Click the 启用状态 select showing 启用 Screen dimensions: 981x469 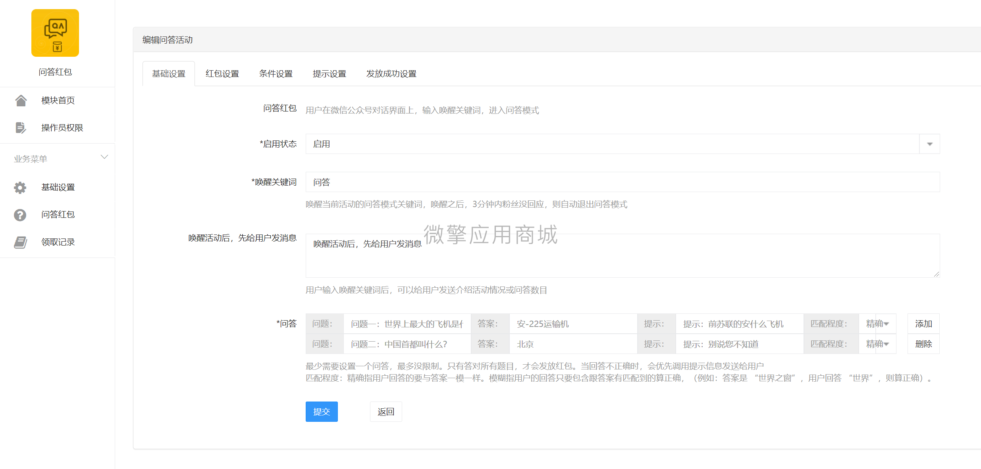point(623,144)
